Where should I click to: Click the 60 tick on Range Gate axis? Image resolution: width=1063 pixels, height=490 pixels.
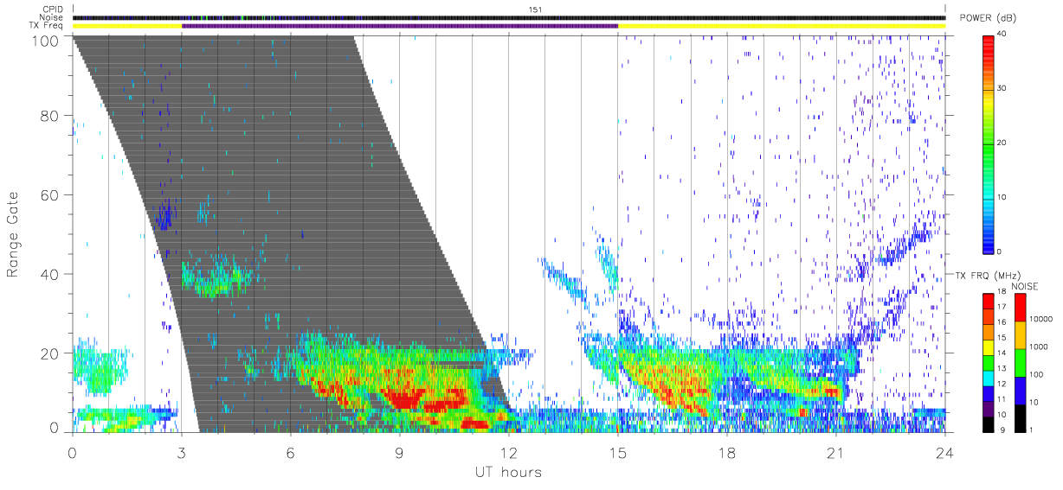[50, 194]
